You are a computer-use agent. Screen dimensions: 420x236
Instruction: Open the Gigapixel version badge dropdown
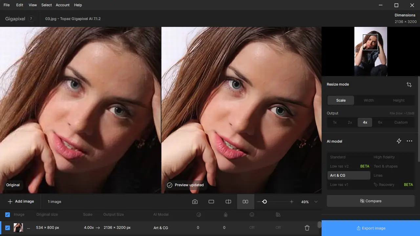point(31,19)
